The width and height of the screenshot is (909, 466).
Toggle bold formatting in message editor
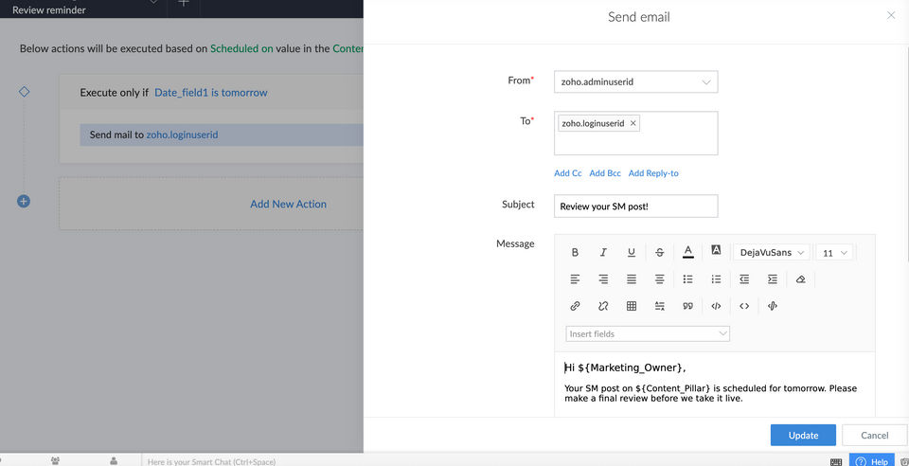point(575,253)
